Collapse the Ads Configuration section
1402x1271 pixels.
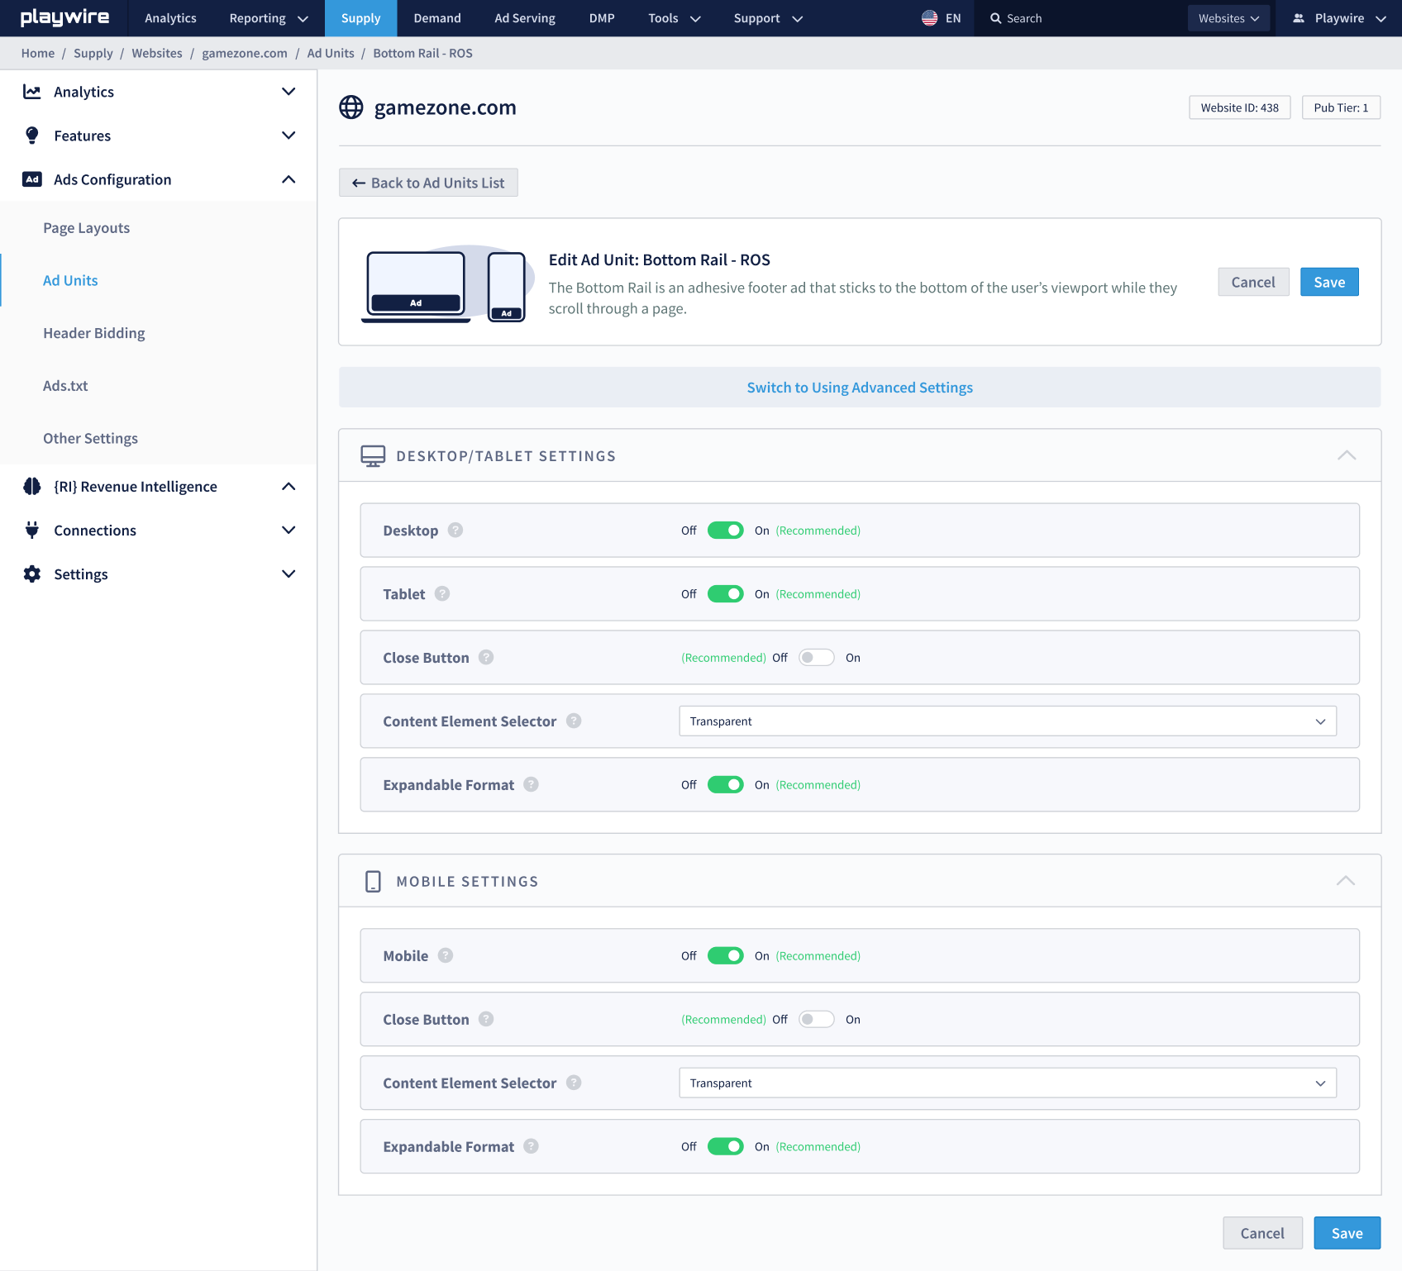coord(289,179)
